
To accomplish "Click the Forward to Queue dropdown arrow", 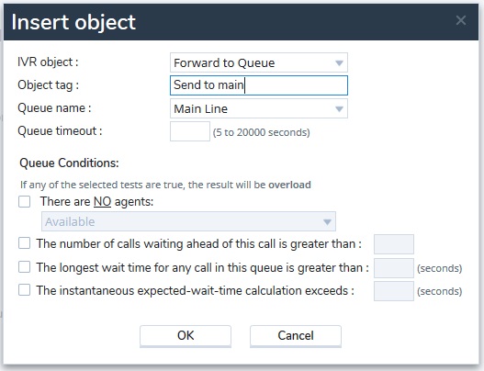I will click(x=339, y=63).
